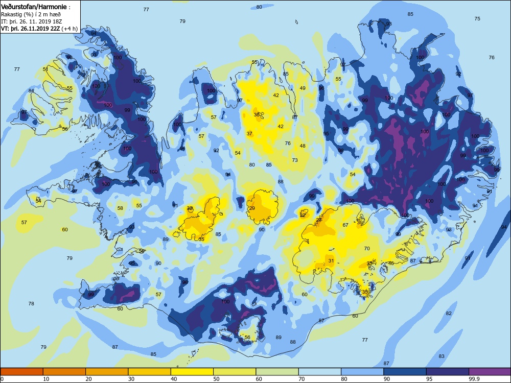Click the '46' humidity value label
This screenshot has width=511, height=383.
(x=391, y=263)
